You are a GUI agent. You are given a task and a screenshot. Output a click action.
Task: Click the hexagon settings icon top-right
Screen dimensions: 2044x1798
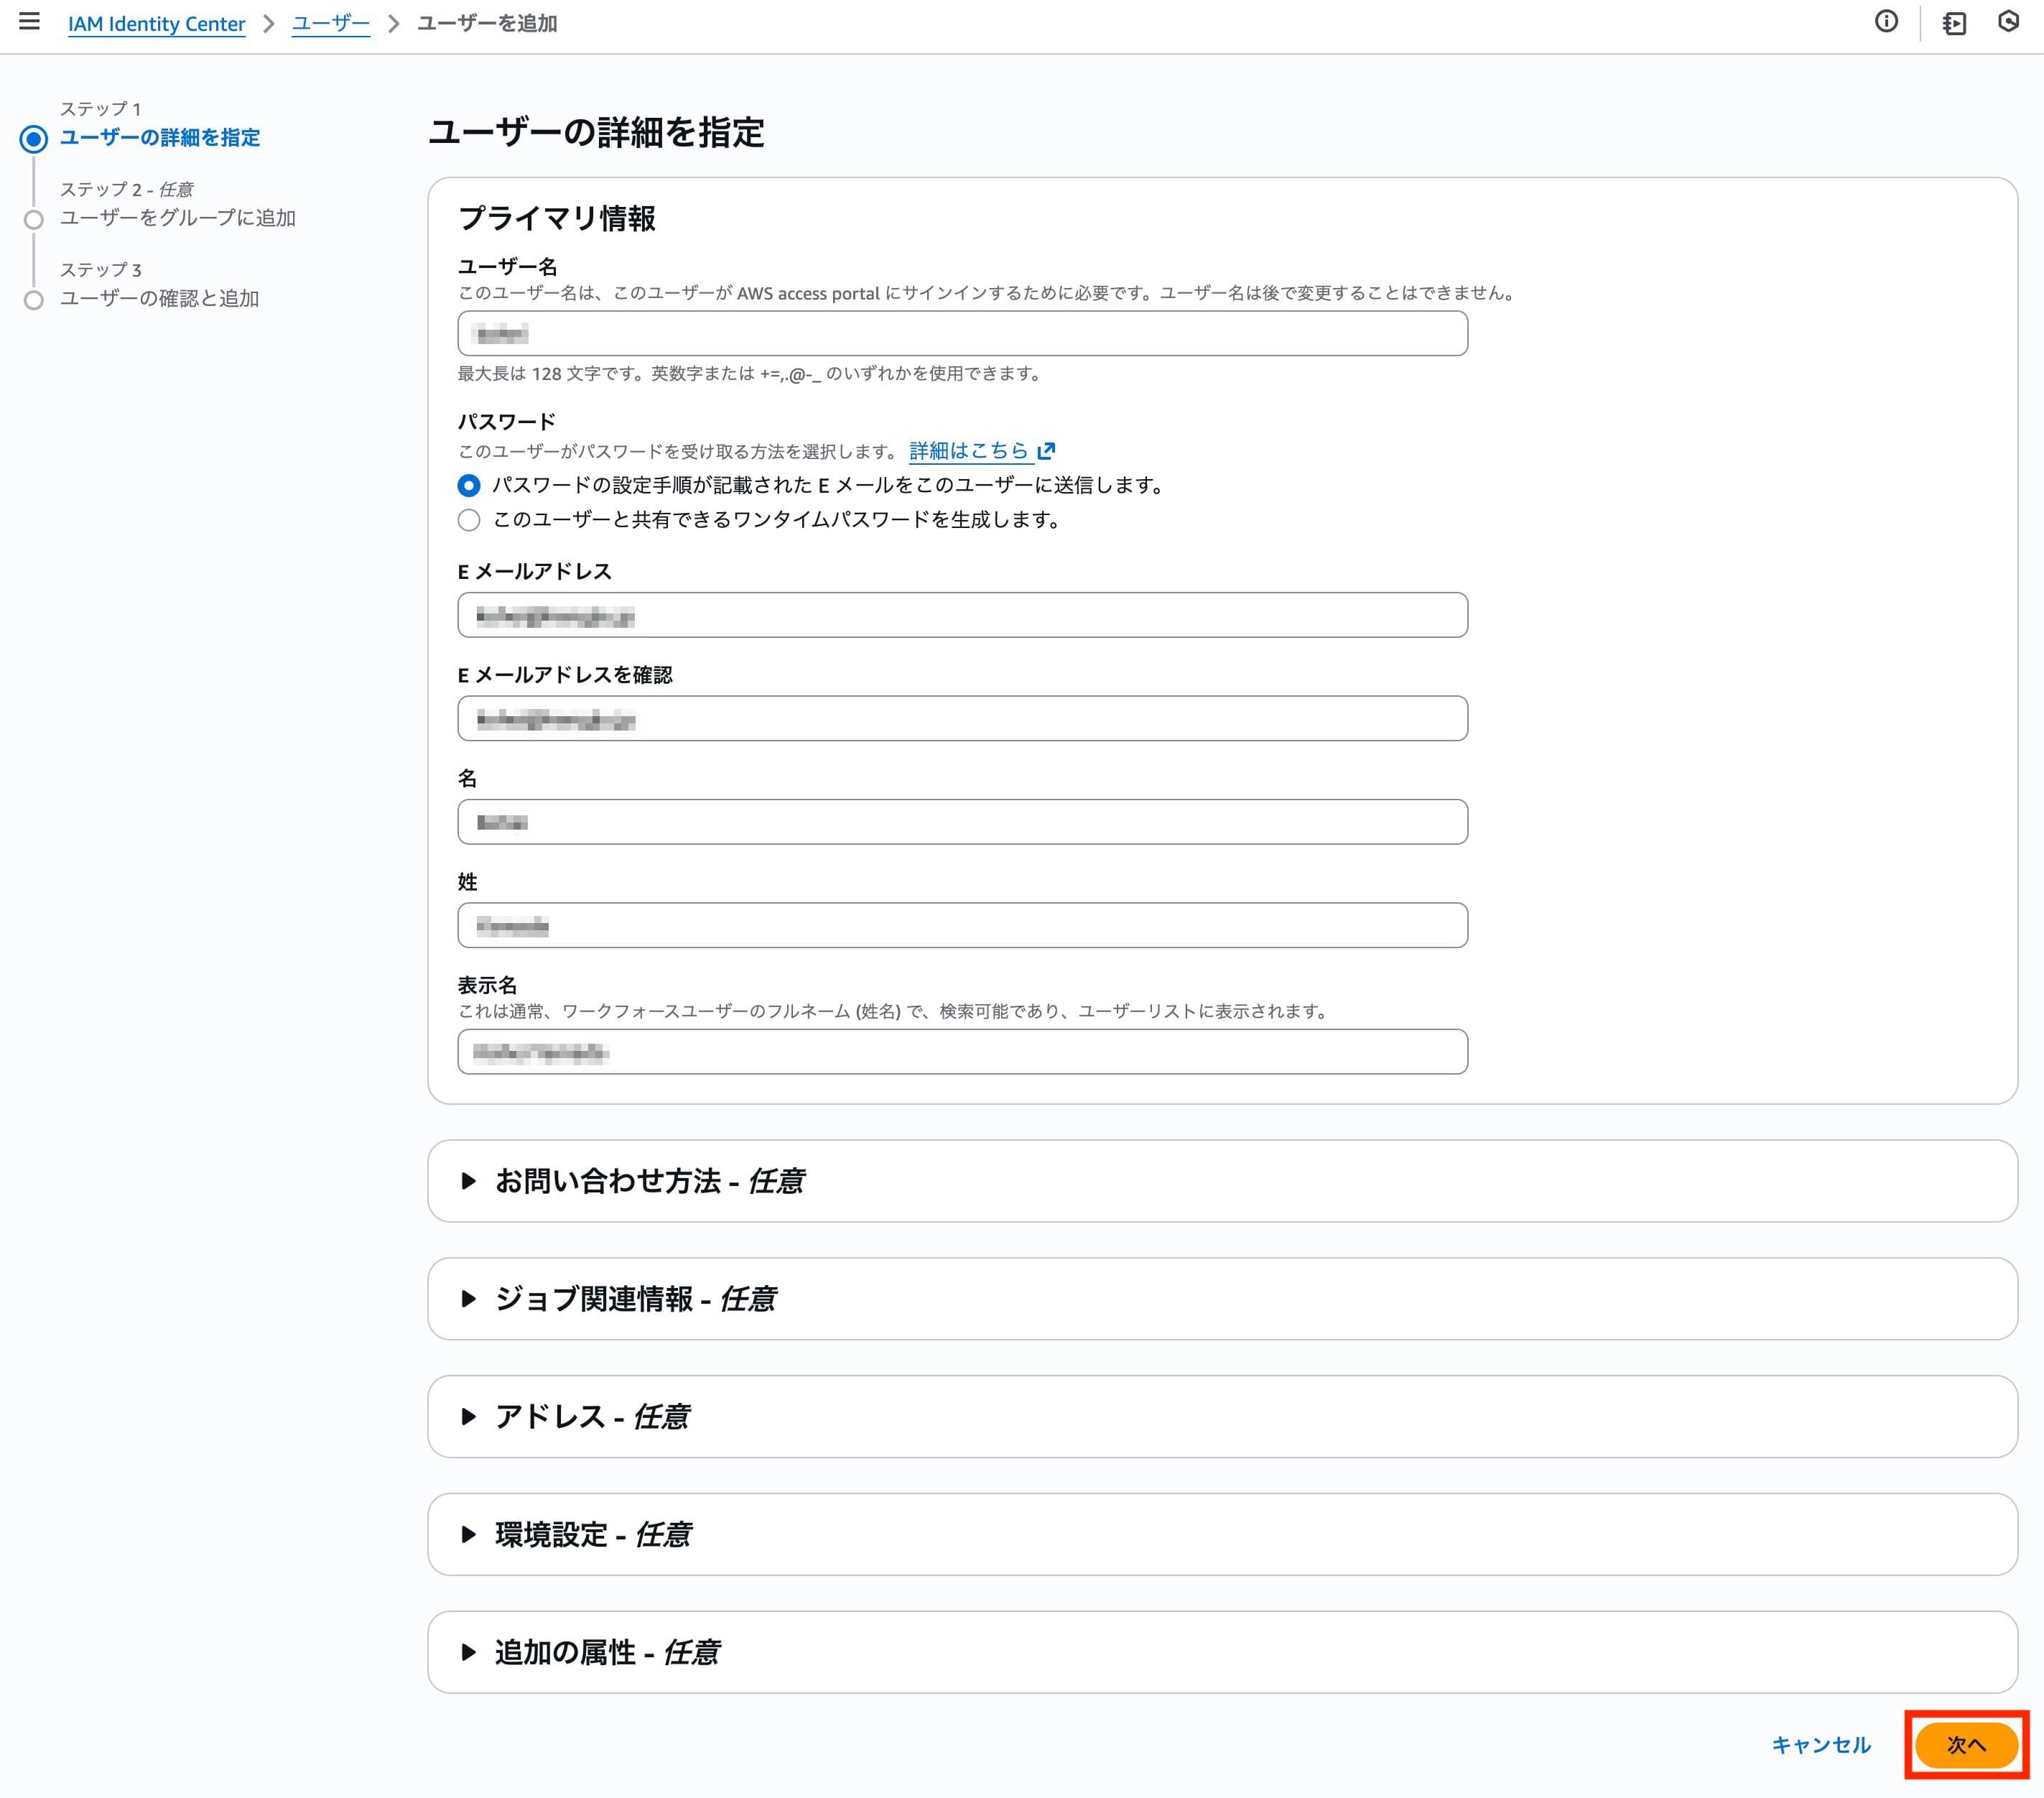[2008, 22]
